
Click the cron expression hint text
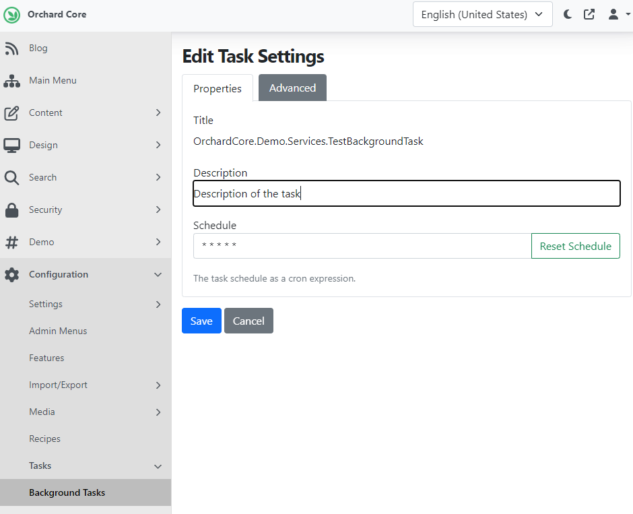pyautogui.click(x=275, y=279)
